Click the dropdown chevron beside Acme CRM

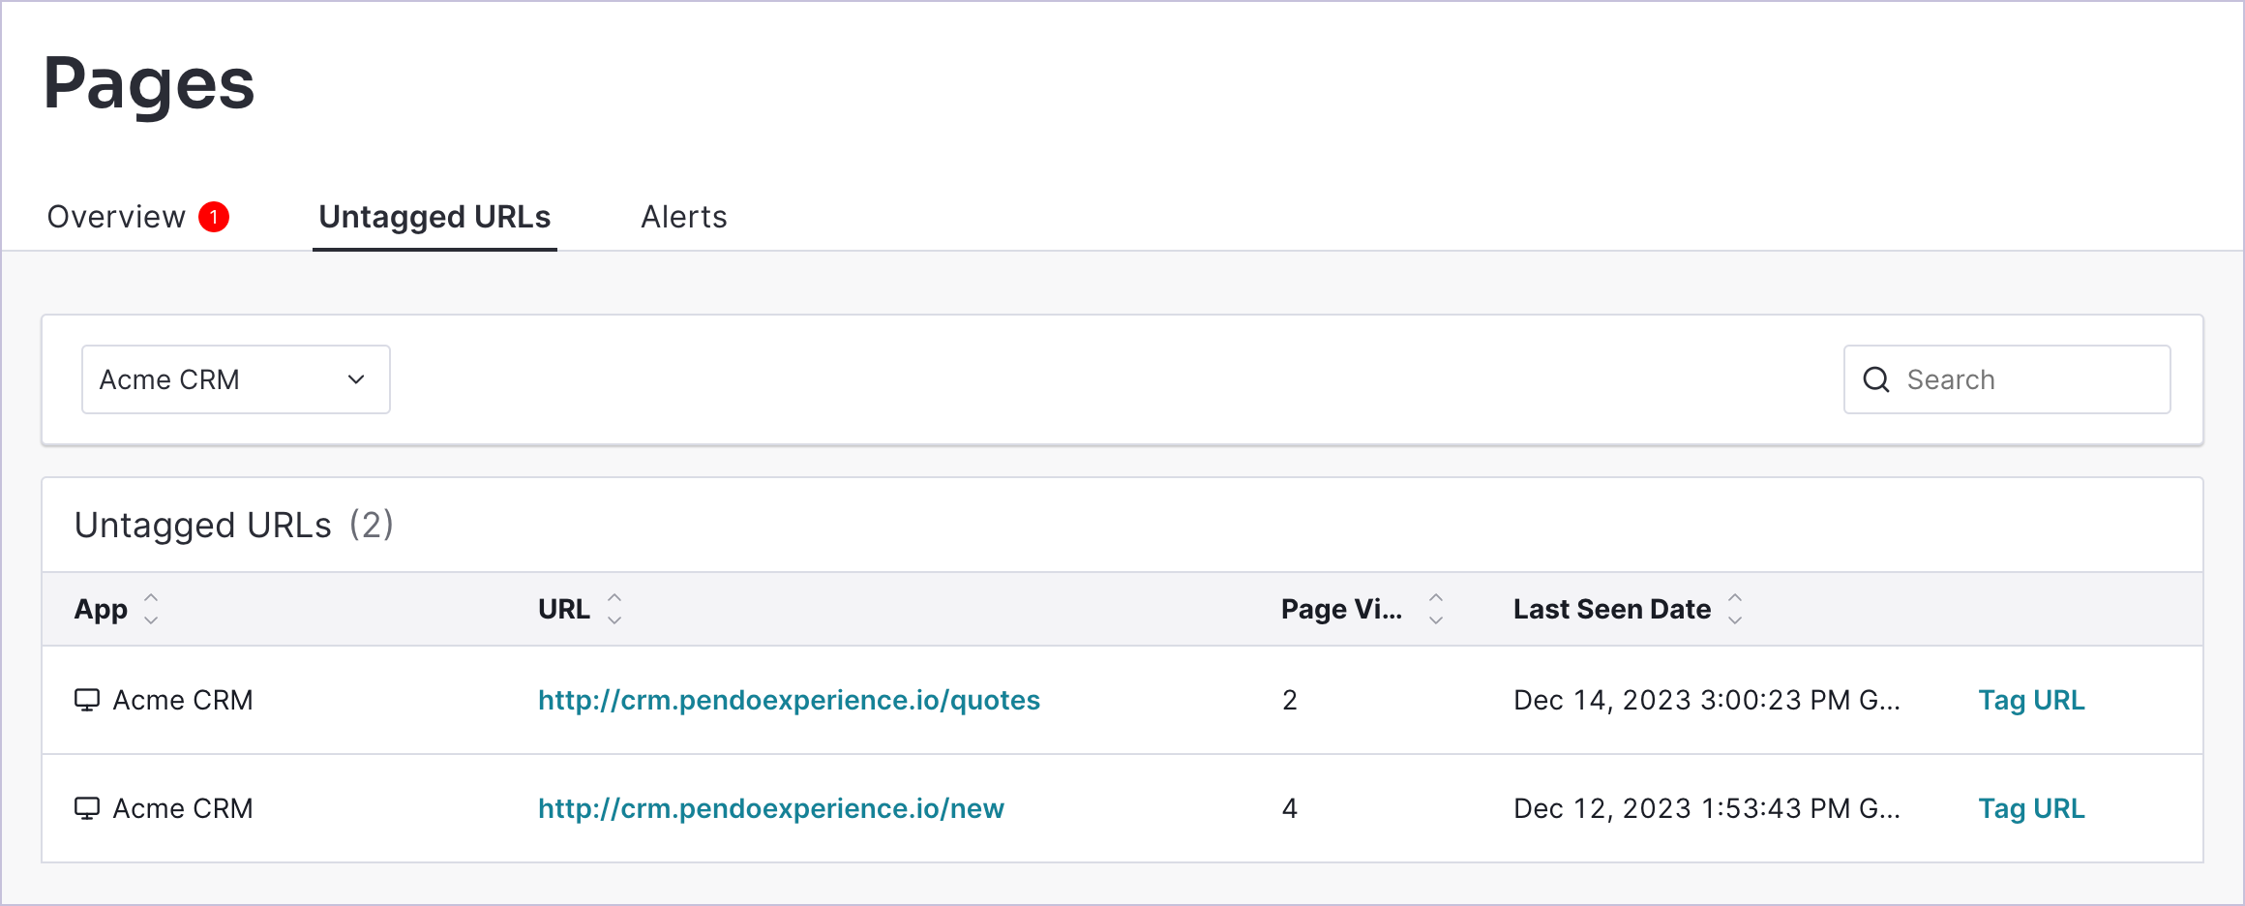(356, 379)
